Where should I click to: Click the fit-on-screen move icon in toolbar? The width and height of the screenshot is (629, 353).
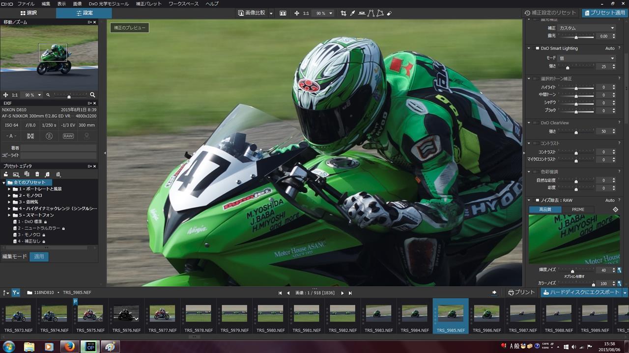296,13
